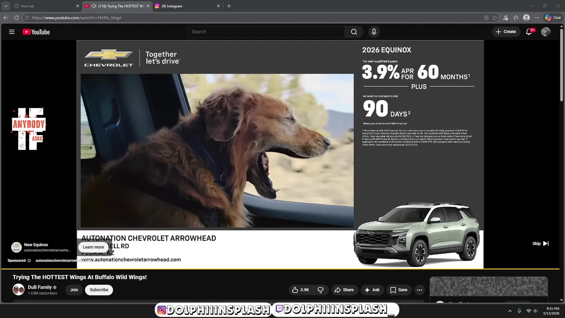This screenshot has height=318, width=565.
Task: Open the DuB Family channel avatar
Action: (19, 290)
